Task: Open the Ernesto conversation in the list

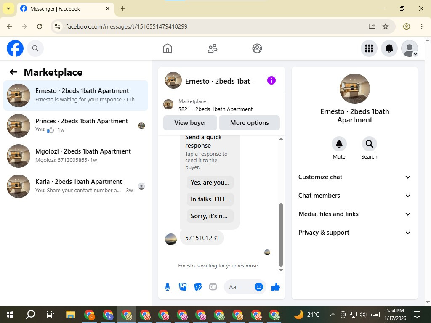Action: click(x=76, y=95)
